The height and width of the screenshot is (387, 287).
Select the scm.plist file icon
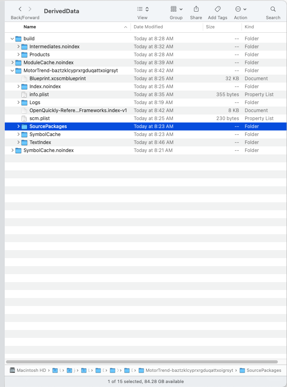pos(24,118)
